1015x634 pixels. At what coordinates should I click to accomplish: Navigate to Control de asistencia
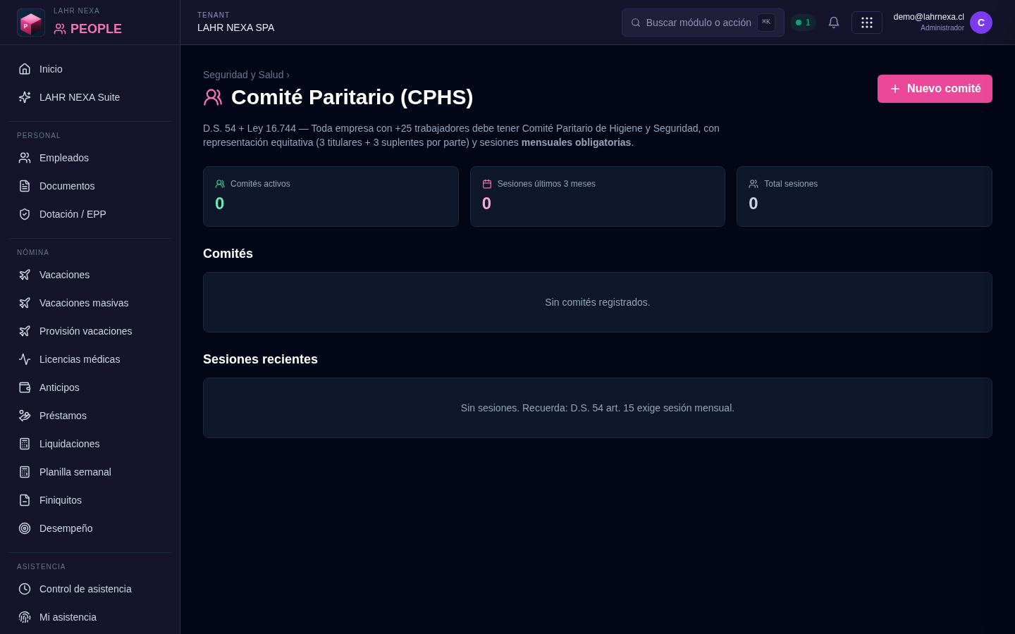coord(90,589)
